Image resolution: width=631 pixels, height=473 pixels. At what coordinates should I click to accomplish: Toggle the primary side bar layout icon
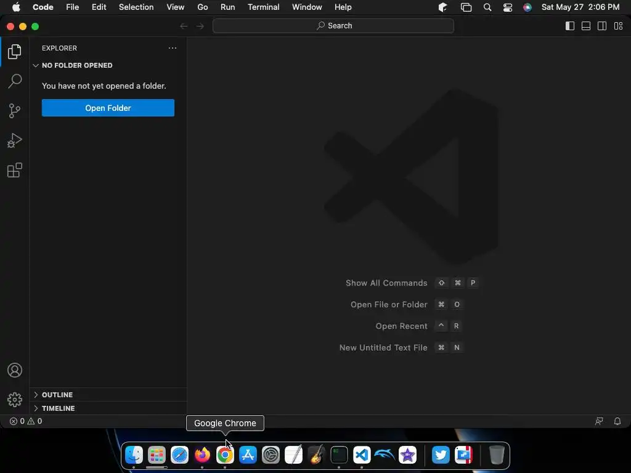[570, 26]
